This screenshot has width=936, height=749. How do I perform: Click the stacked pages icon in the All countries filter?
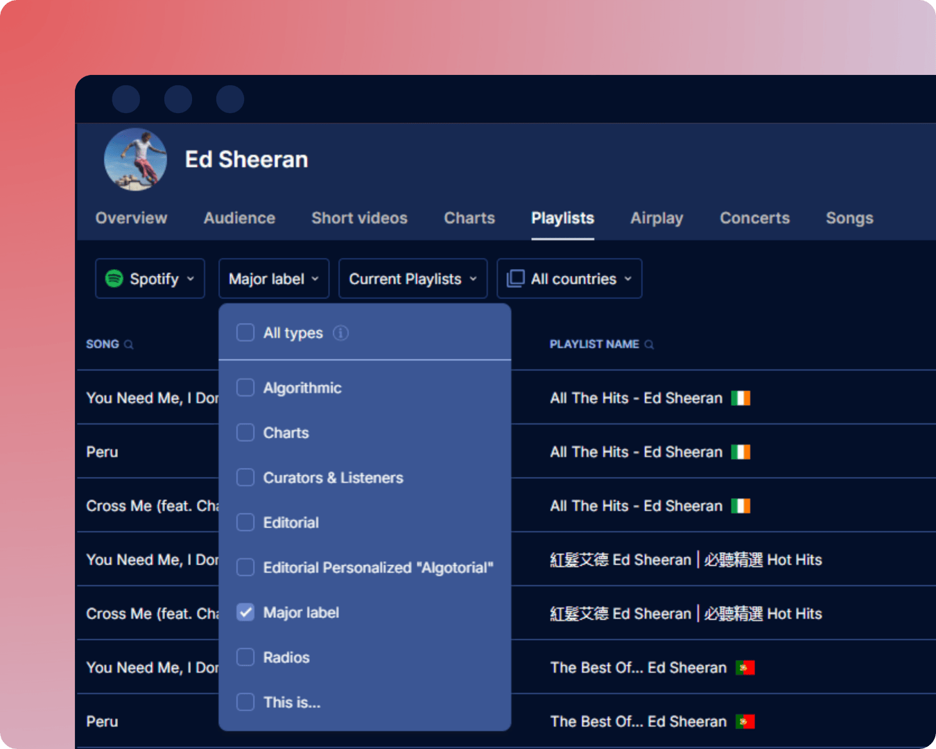515,279
